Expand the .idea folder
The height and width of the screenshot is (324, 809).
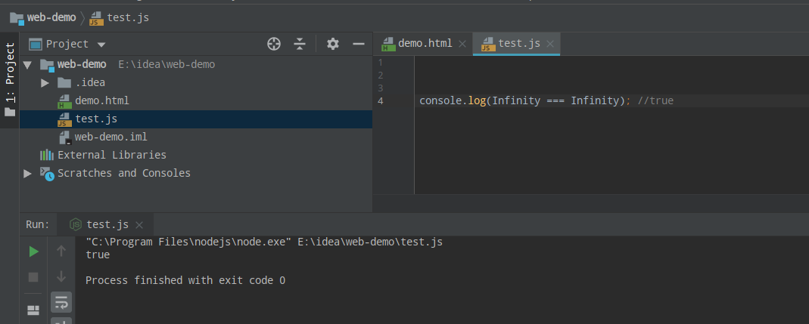[x=45, y=83]
